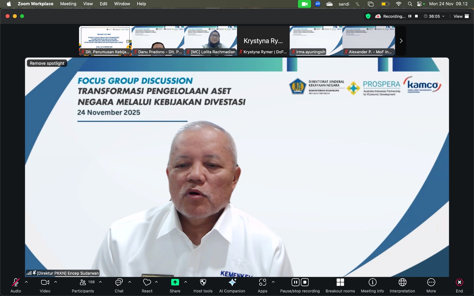
Task: Launch AI Companion
Action: pos(232,283)
